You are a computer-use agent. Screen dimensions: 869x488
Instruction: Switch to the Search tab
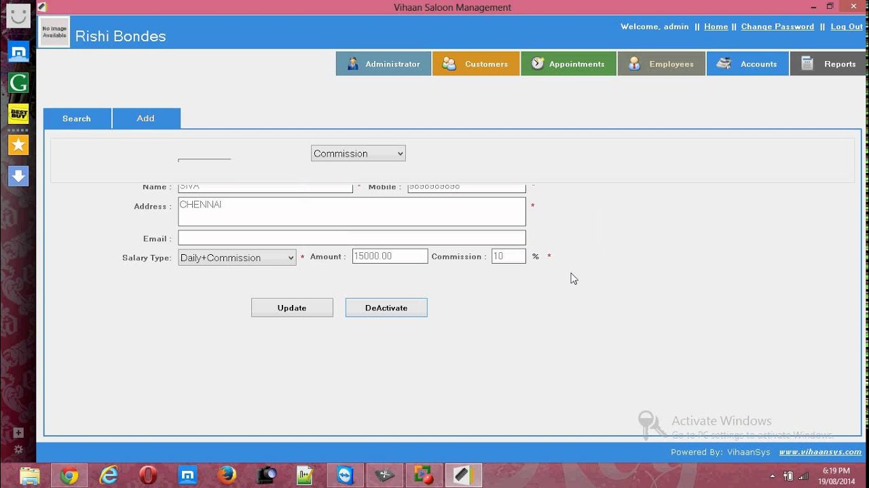click(x=77, y=119)
